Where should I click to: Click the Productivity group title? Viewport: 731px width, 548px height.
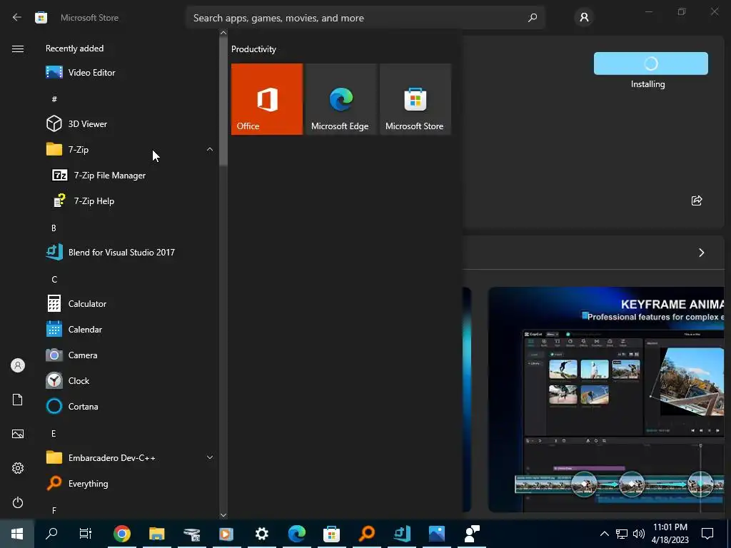pyautogui.click(x=253, y=49)
